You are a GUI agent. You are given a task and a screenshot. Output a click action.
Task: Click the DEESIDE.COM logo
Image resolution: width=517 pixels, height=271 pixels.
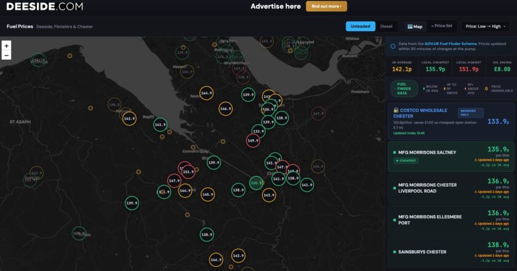45,6
